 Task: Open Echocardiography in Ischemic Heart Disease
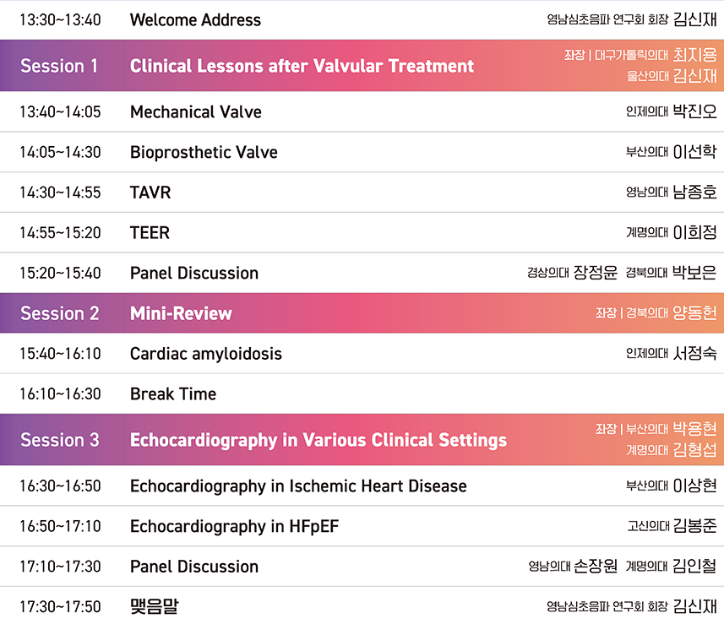pyautogui.click(x=298, y=486)
